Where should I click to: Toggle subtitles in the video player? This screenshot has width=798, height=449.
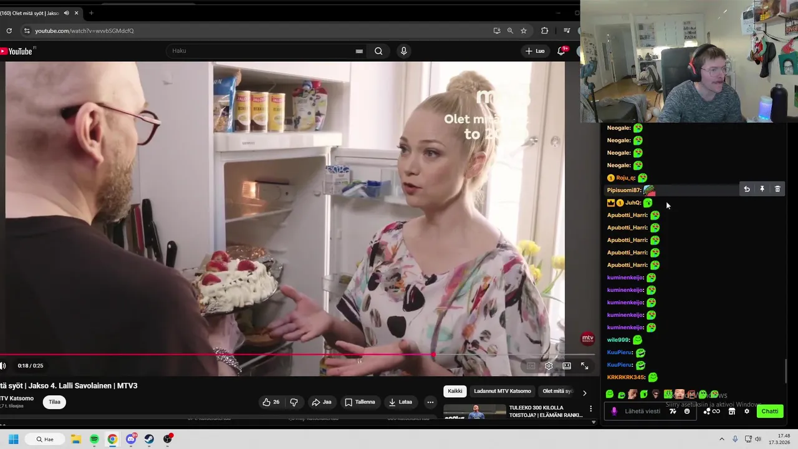click(x=531, y=366)
